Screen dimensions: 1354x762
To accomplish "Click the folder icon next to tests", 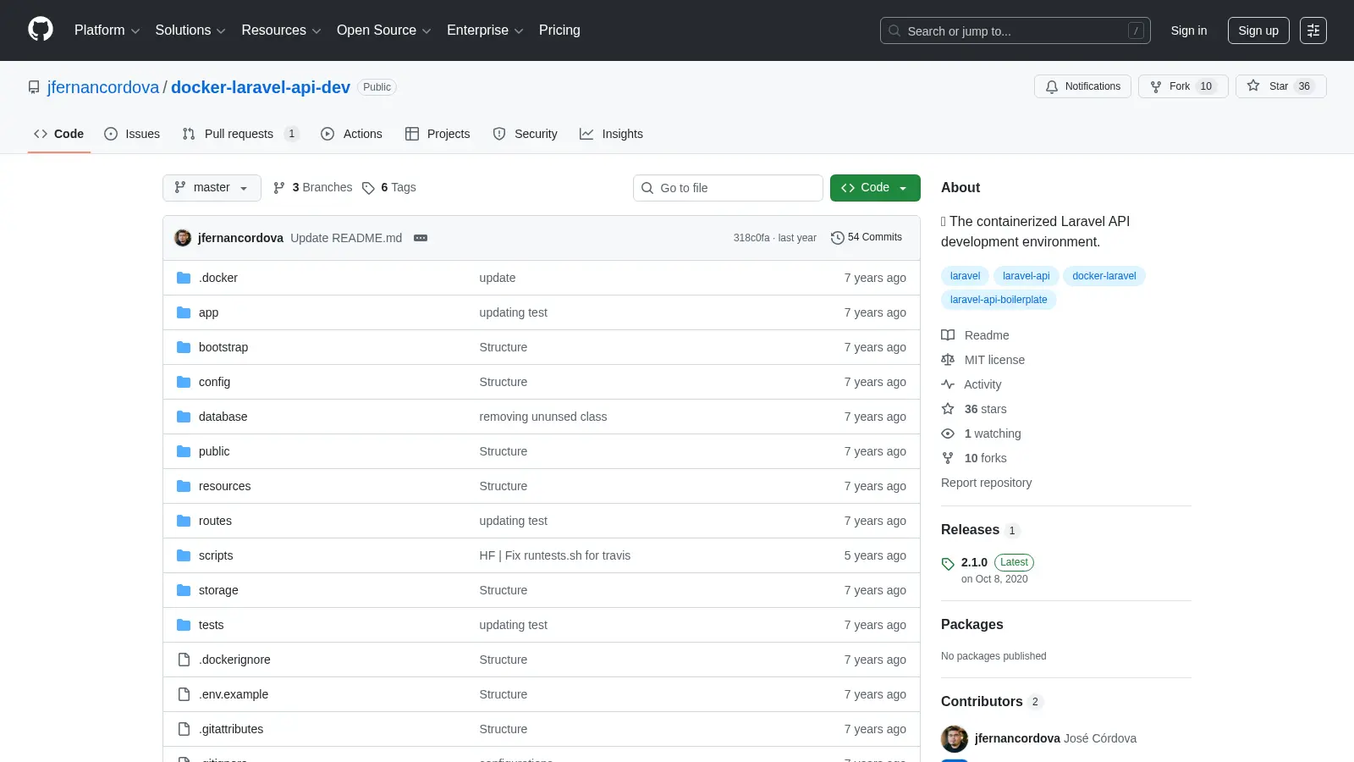I will pyautogui.click(x=184, y=625).
